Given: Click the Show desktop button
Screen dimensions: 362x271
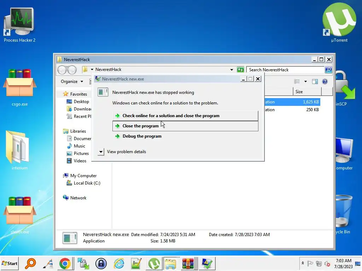Looking at the screenshot, I should point(358,263).
